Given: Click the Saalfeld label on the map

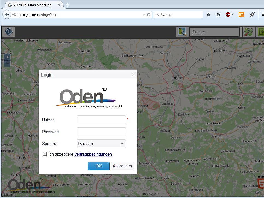Looking at the screenshot, I should click(216, 136).
